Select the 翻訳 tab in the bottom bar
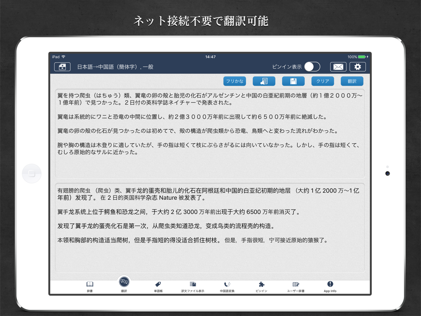The image size is (421, 316). pos(124,285)
